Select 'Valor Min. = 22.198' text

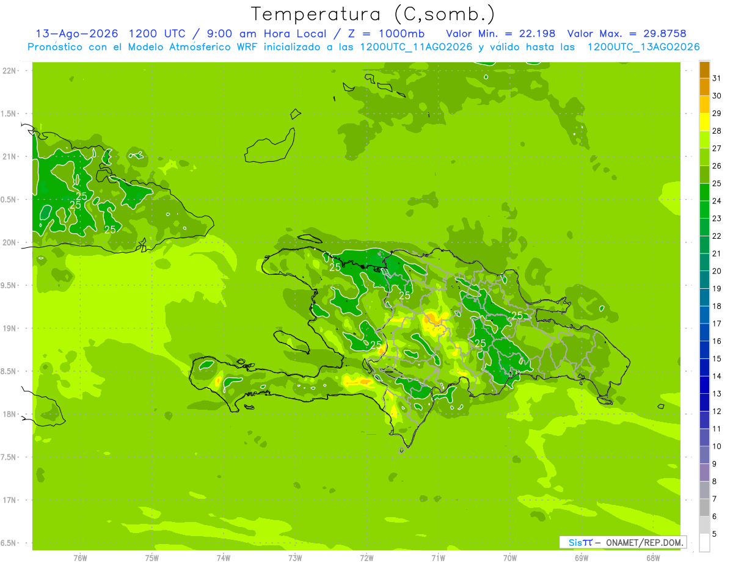pyautogui.click(x=501, y=34)
